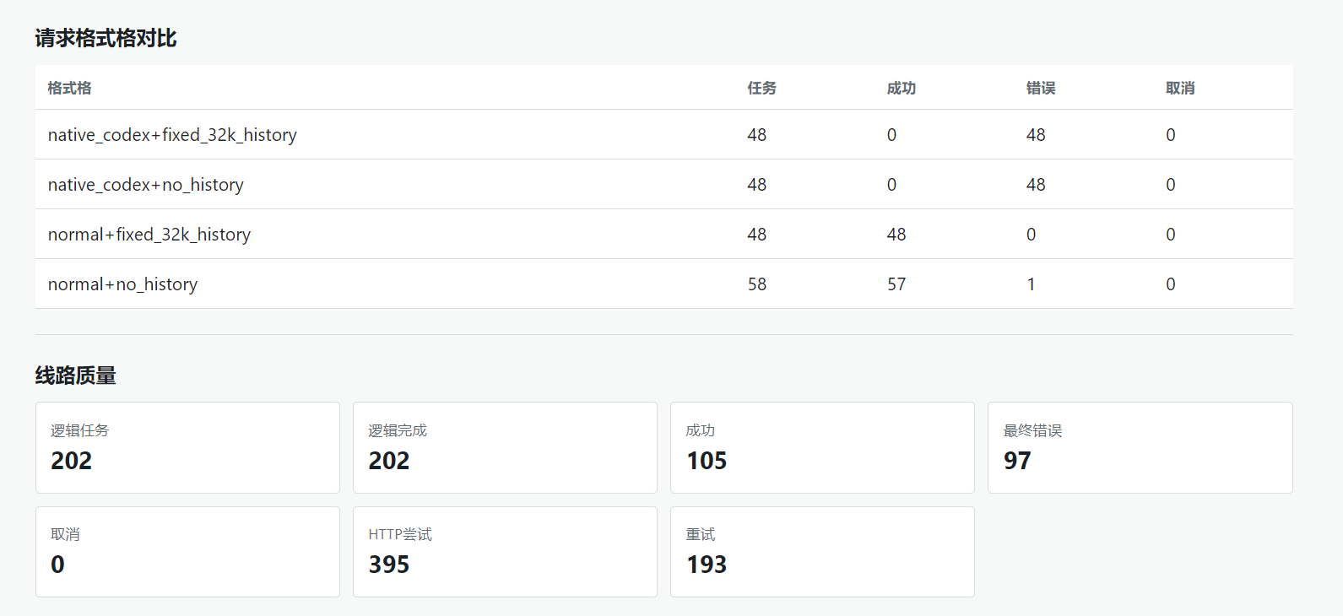Select the native_codex+no_history row
This screenshot has height=616, width=1343.
[663, 184]
